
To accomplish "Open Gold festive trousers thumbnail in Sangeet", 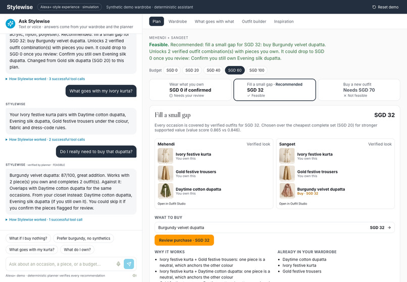I will click(287, 174).
